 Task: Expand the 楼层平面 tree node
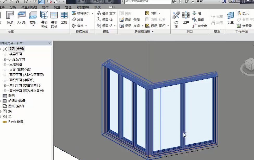5,54
